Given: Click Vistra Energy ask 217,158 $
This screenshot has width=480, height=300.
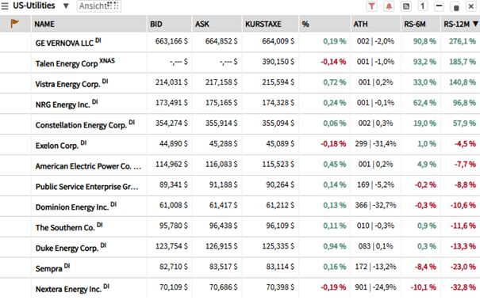Looking at the screenshot, I should coord(221,82).
